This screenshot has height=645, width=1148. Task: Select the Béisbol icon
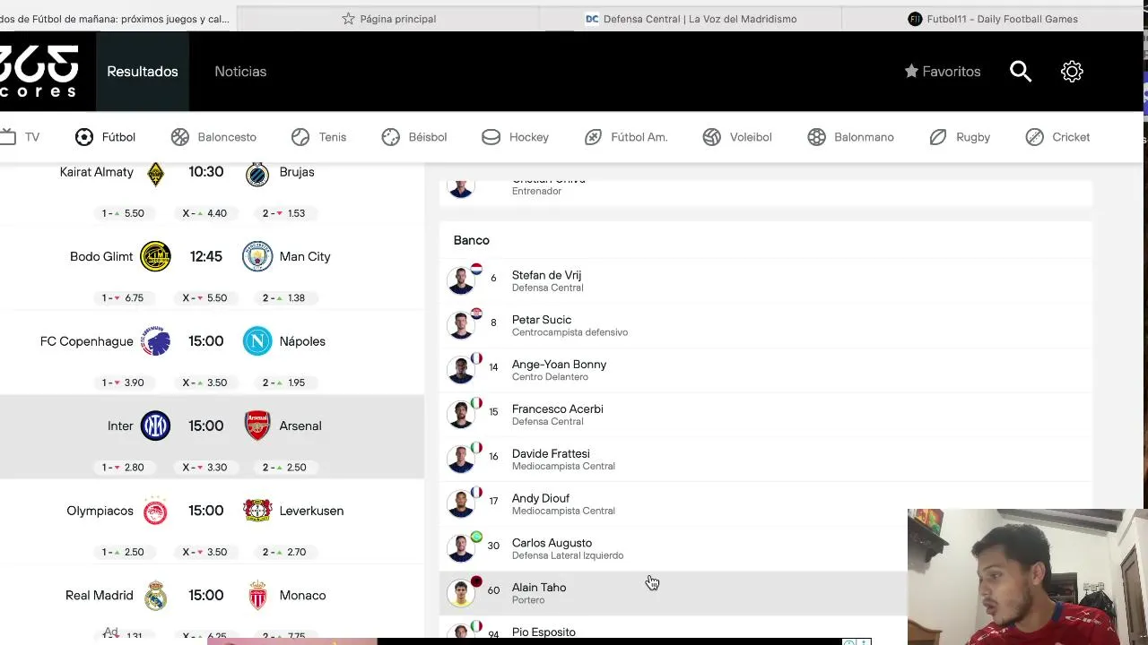coord(391,137)
